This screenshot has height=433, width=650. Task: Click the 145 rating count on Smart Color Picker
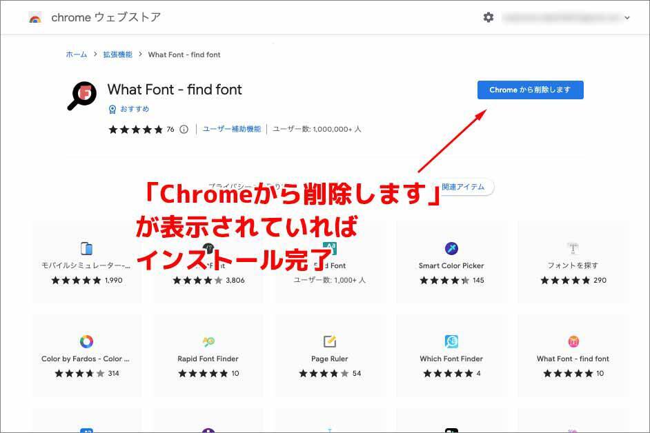pos(478,281)
